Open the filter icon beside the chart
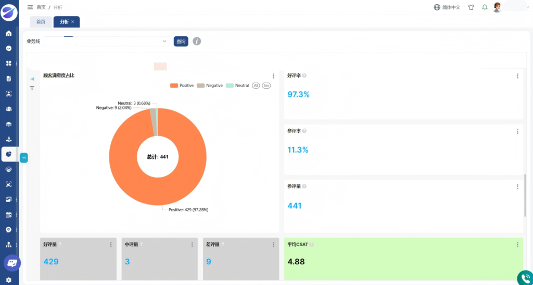Image resolution: width=533 pixels, height=285 pixels. pyautogui.click(x=32, y=88)
